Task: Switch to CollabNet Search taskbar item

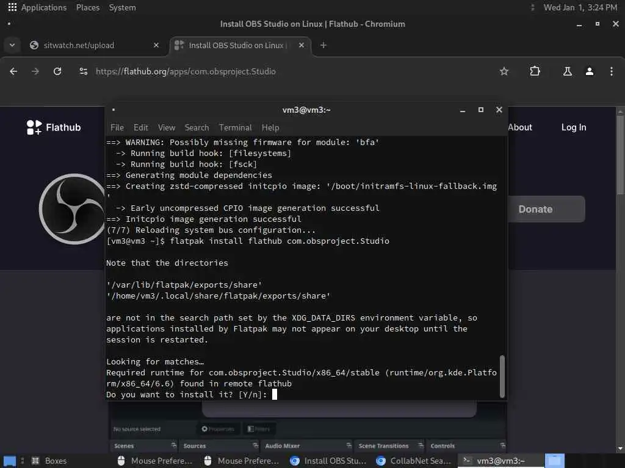Action: point(414,461)
